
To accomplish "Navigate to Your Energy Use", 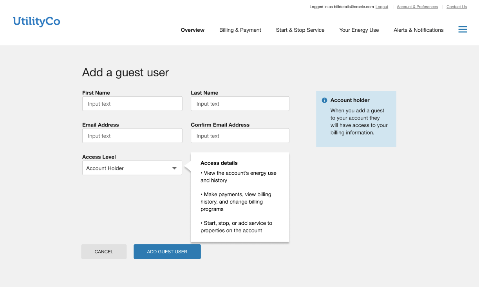I will click(x=359, y=30).
